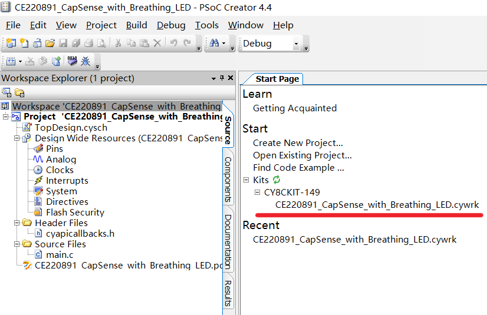487x315 pixels.
Task: Click the Print Preview icon
Action: pyautogui.click(x=102, y=43)
